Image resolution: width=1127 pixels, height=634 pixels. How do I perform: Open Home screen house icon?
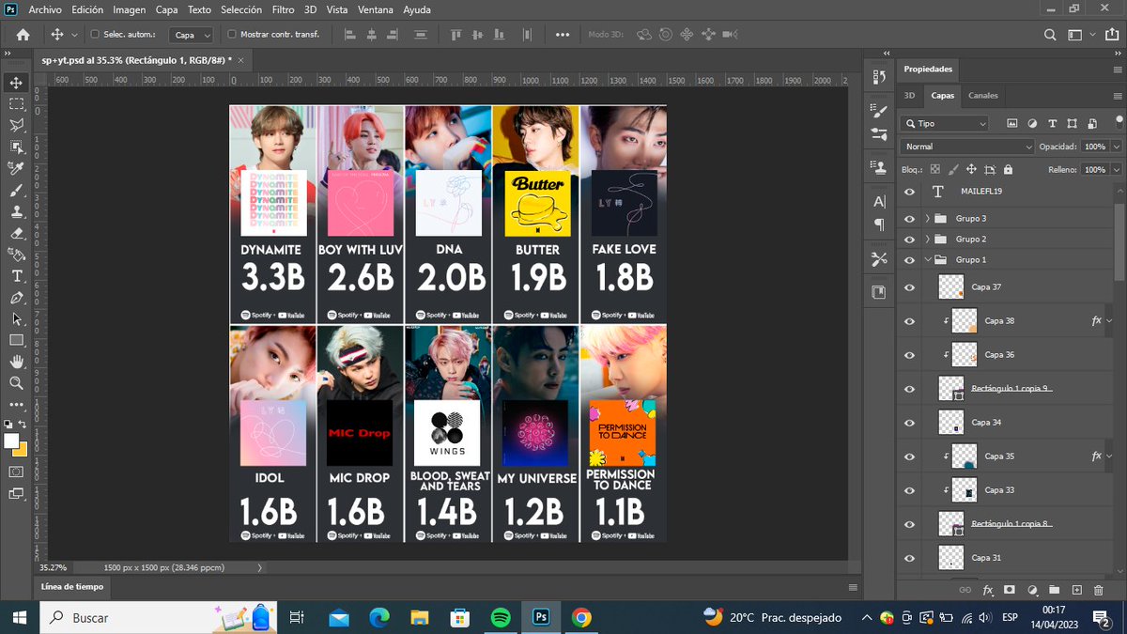23,35
